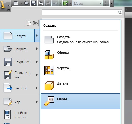
Task: Click the Схема exploded view icon
Action: (x=49, y=101)
